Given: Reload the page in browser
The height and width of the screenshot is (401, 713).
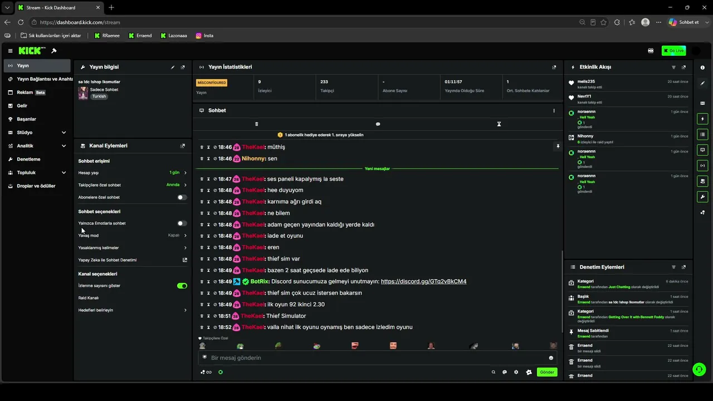Looking at the screenshot, I should click(21, 22).
